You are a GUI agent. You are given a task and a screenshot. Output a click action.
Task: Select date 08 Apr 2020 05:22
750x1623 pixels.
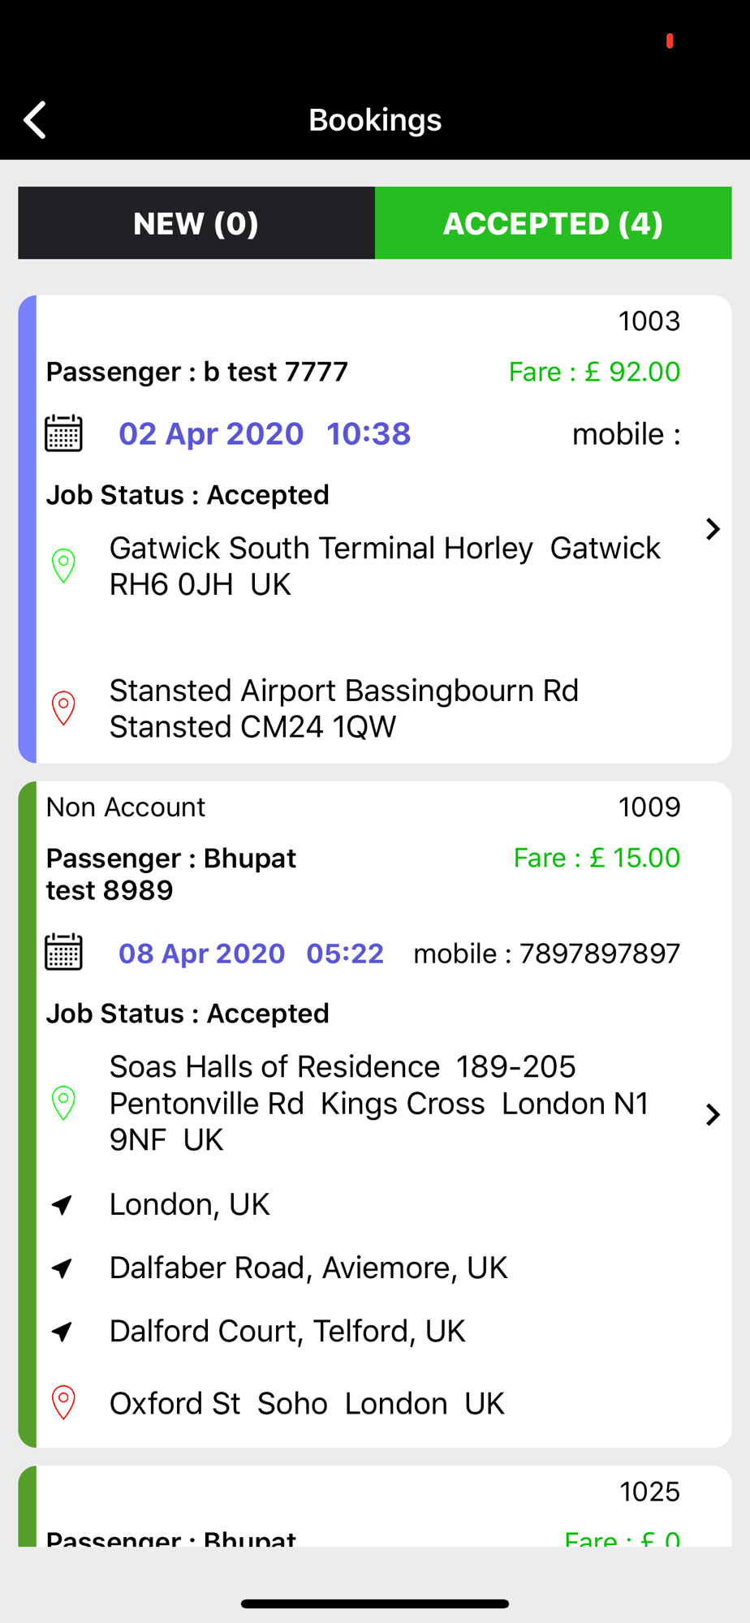[251, 954]
